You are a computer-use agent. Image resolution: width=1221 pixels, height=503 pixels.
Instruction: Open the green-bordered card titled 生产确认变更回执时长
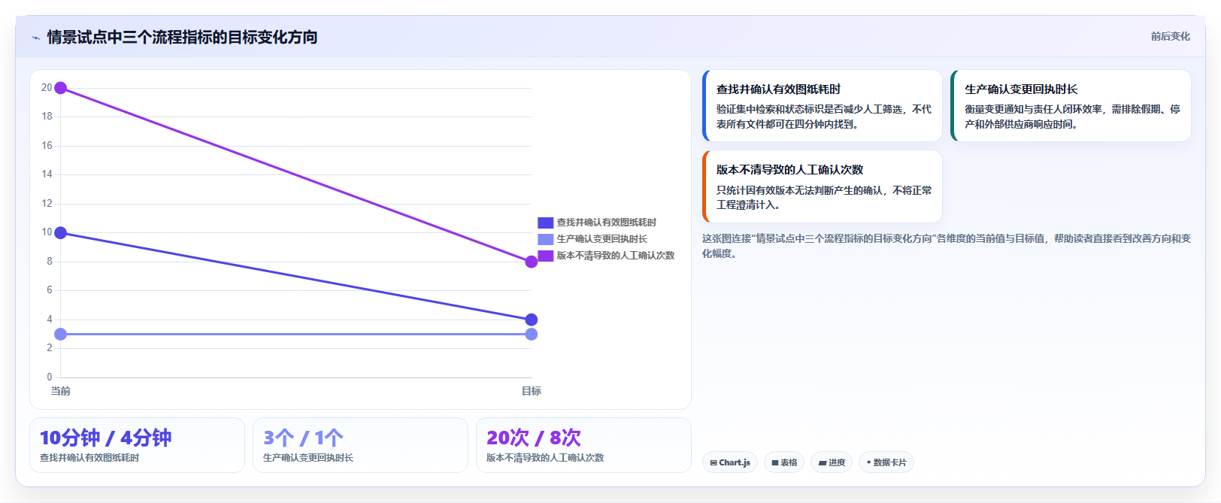(x=1071, y=105)
